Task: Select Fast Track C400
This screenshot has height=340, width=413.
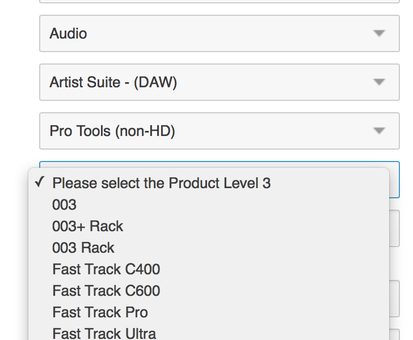Action: 106,269
